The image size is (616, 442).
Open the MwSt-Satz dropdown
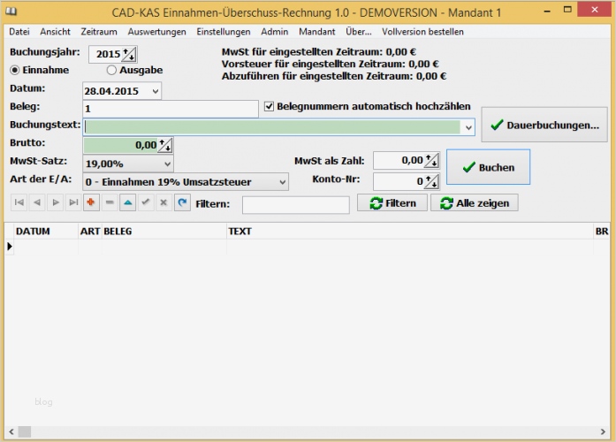[x=167, y=164]
